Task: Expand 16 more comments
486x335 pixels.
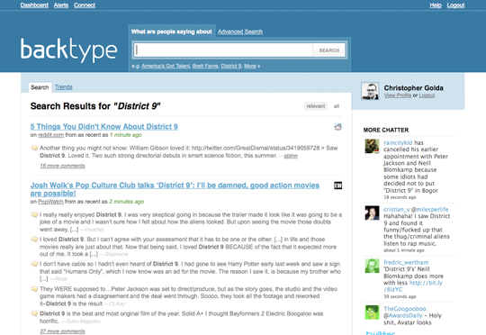Action: 62,166
